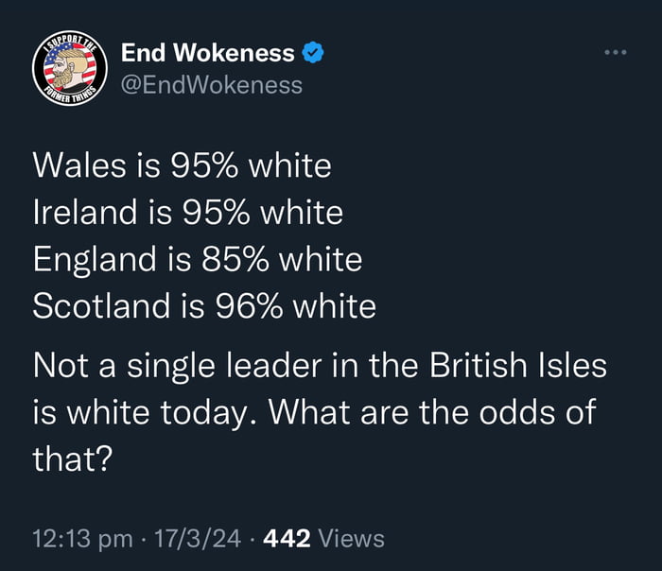662x571 pixels.
Task: Click the blue verified badge
Action: (313, 54)
